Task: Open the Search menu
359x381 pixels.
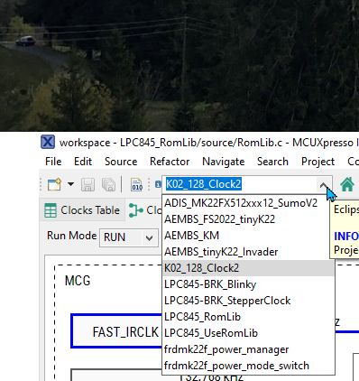Action: [272, 162]
